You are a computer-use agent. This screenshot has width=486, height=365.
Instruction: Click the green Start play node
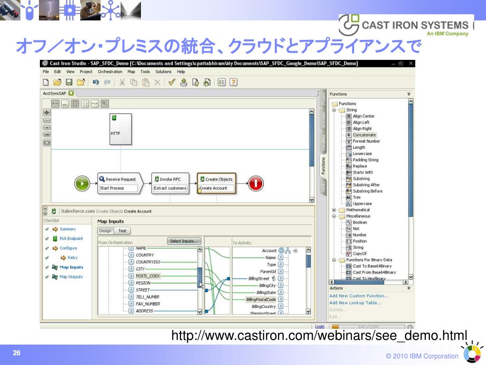[x=82, y=183]
